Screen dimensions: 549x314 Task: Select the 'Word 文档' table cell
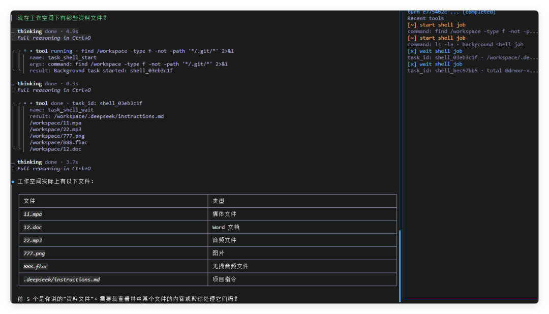click(x=302, y=227)
